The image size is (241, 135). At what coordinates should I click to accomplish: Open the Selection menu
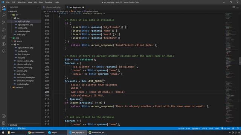pyautogui.click(x=21, y=2)
